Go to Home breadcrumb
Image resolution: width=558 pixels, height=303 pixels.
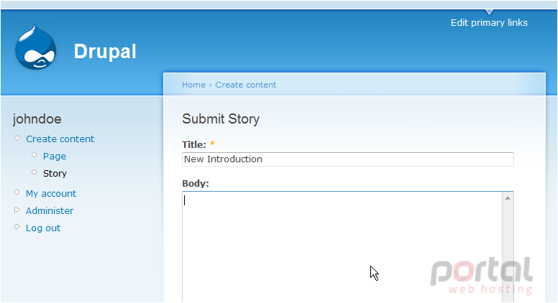[x=193, y=85]
